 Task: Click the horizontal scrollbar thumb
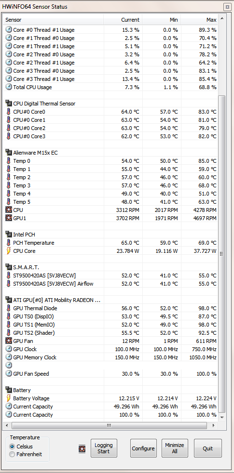[109, 426]
